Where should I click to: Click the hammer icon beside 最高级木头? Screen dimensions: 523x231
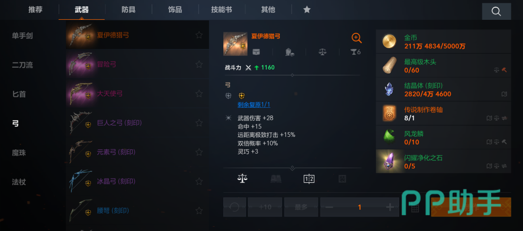tap(504, 70)
